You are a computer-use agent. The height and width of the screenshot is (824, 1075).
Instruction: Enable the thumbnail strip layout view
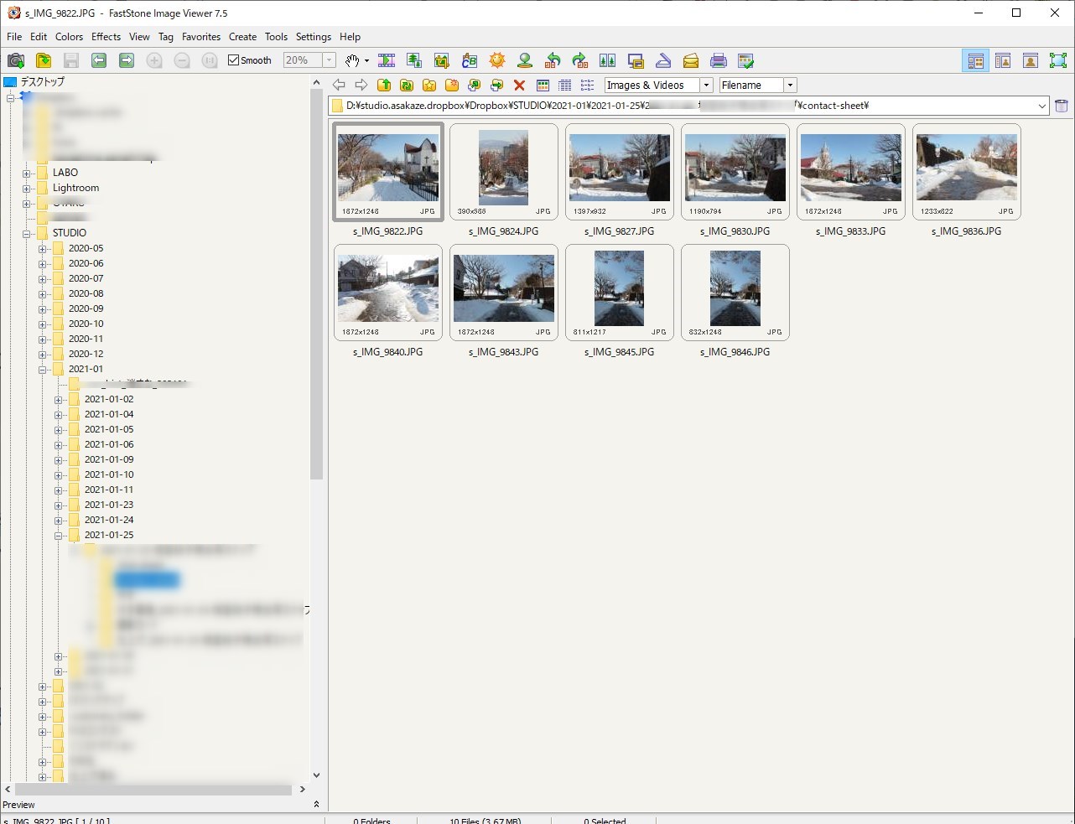pos(1003,60)
